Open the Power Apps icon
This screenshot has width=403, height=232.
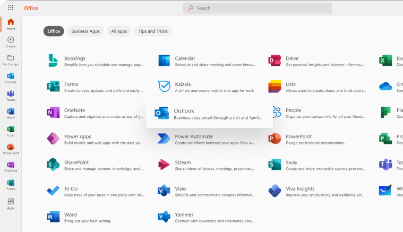tap(53, 139)
